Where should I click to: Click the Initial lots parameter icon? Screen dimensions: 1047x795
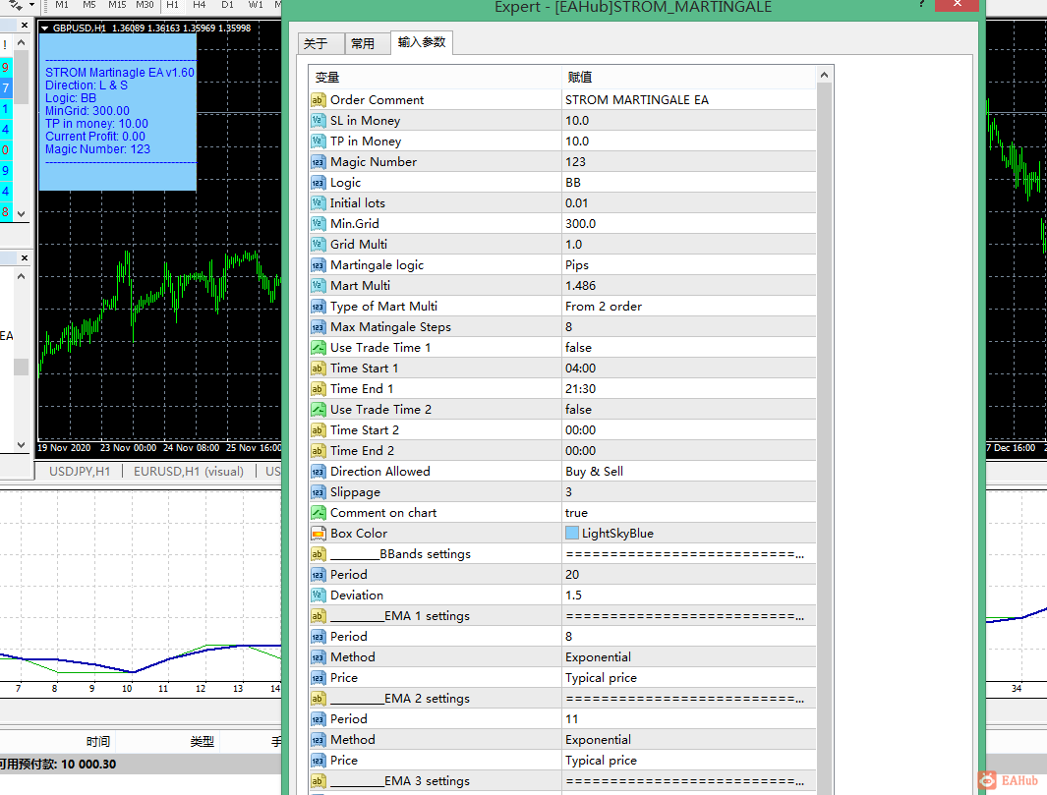(x=318, y=203)
